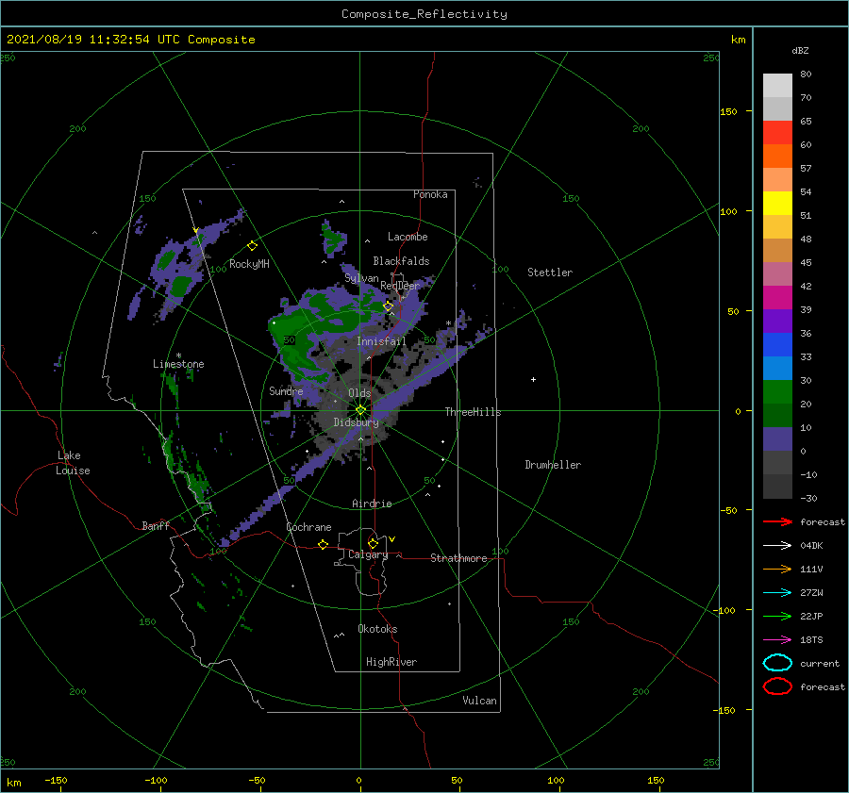Click the 'current' legend text
This screenshot has width=849, height=793.
(820, 663)
